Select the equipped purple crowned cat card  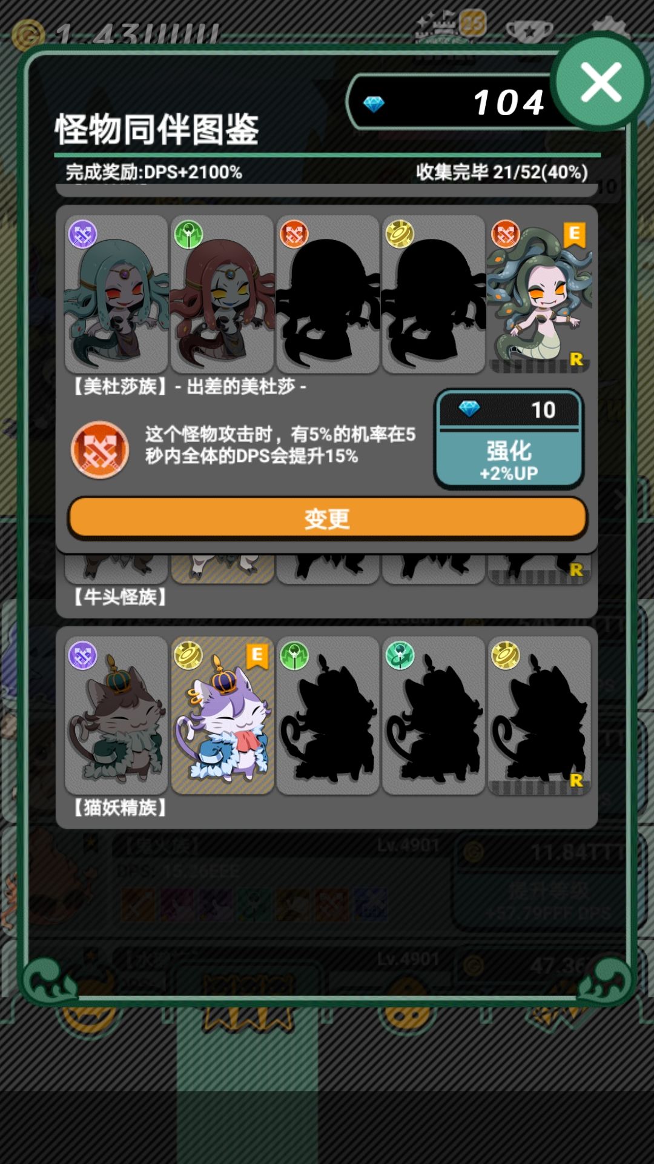[x=222, y=715]
